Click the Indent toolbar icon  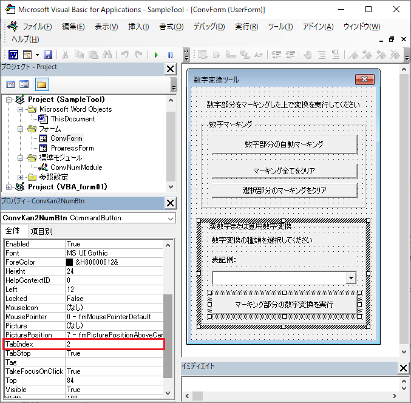[276, 55]
